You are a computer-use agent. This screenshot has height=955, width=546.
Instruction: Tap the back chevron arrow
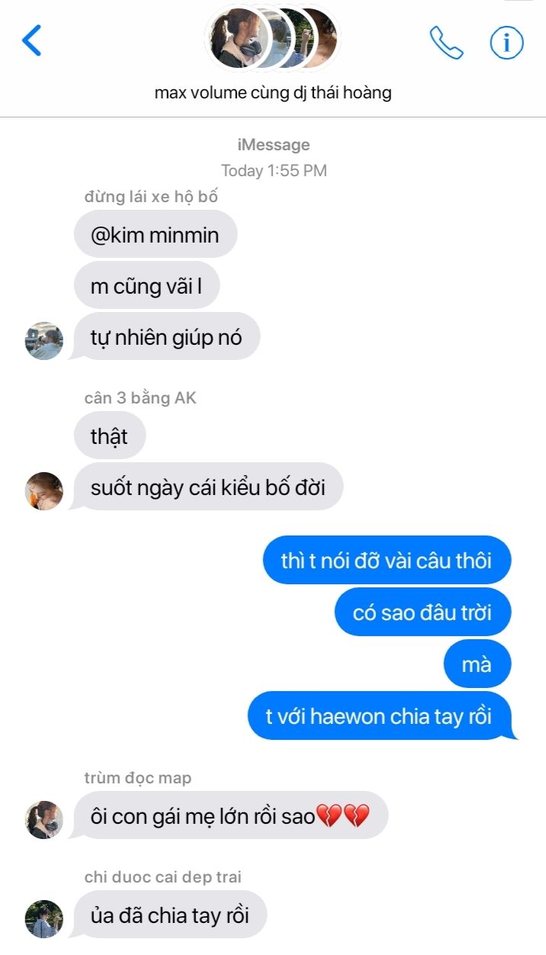click(x=31, y=40)
